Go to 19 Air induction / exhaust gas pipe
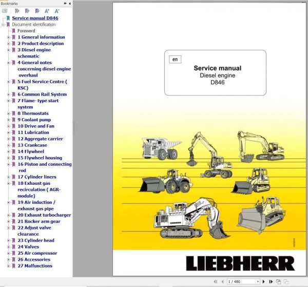The height and width of the screenshot is (287, 308). point(36,205)
